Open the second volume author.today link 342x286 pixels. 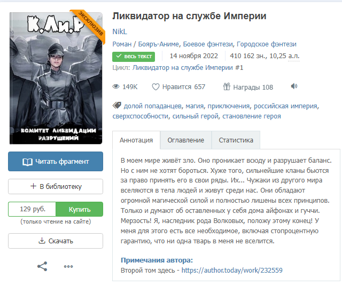tap(232, 271)
